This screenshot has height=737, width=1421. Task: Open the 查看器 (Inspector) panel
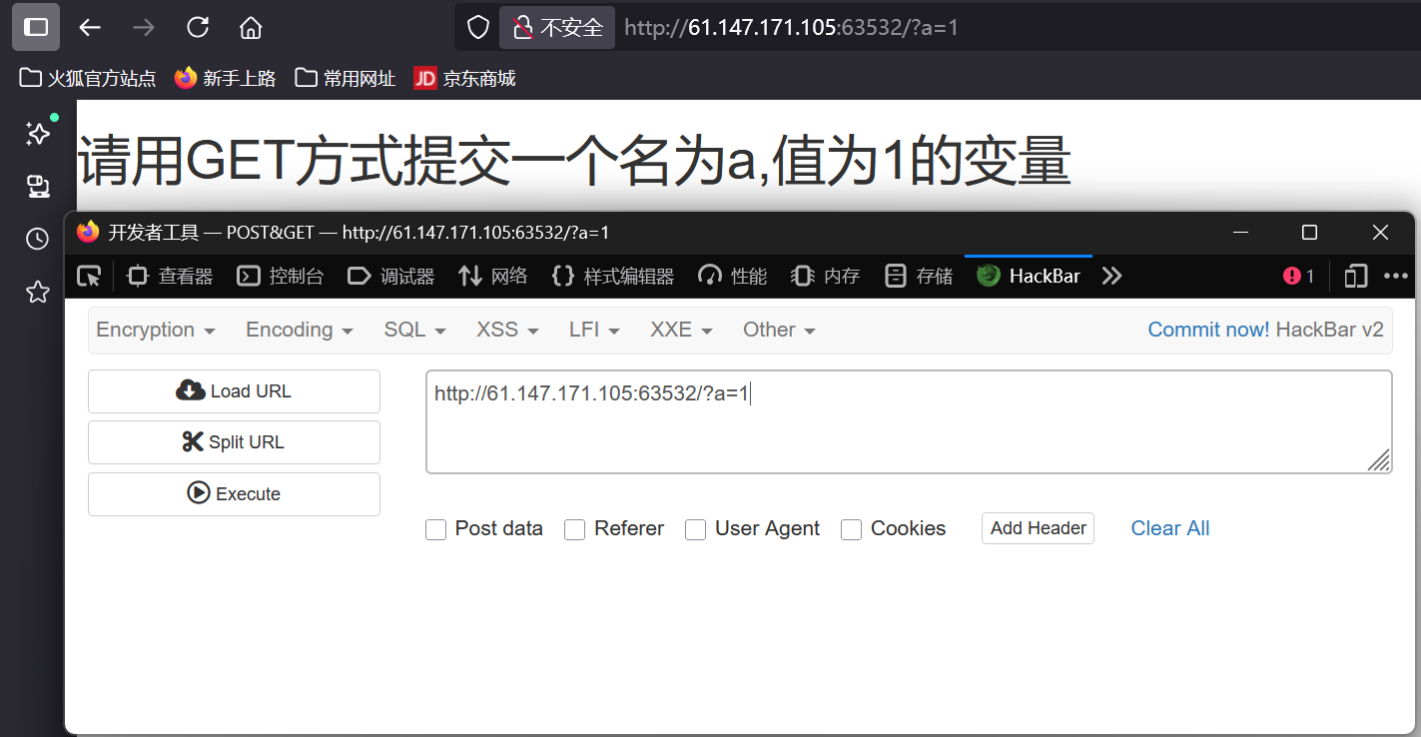tap(185, 276)
